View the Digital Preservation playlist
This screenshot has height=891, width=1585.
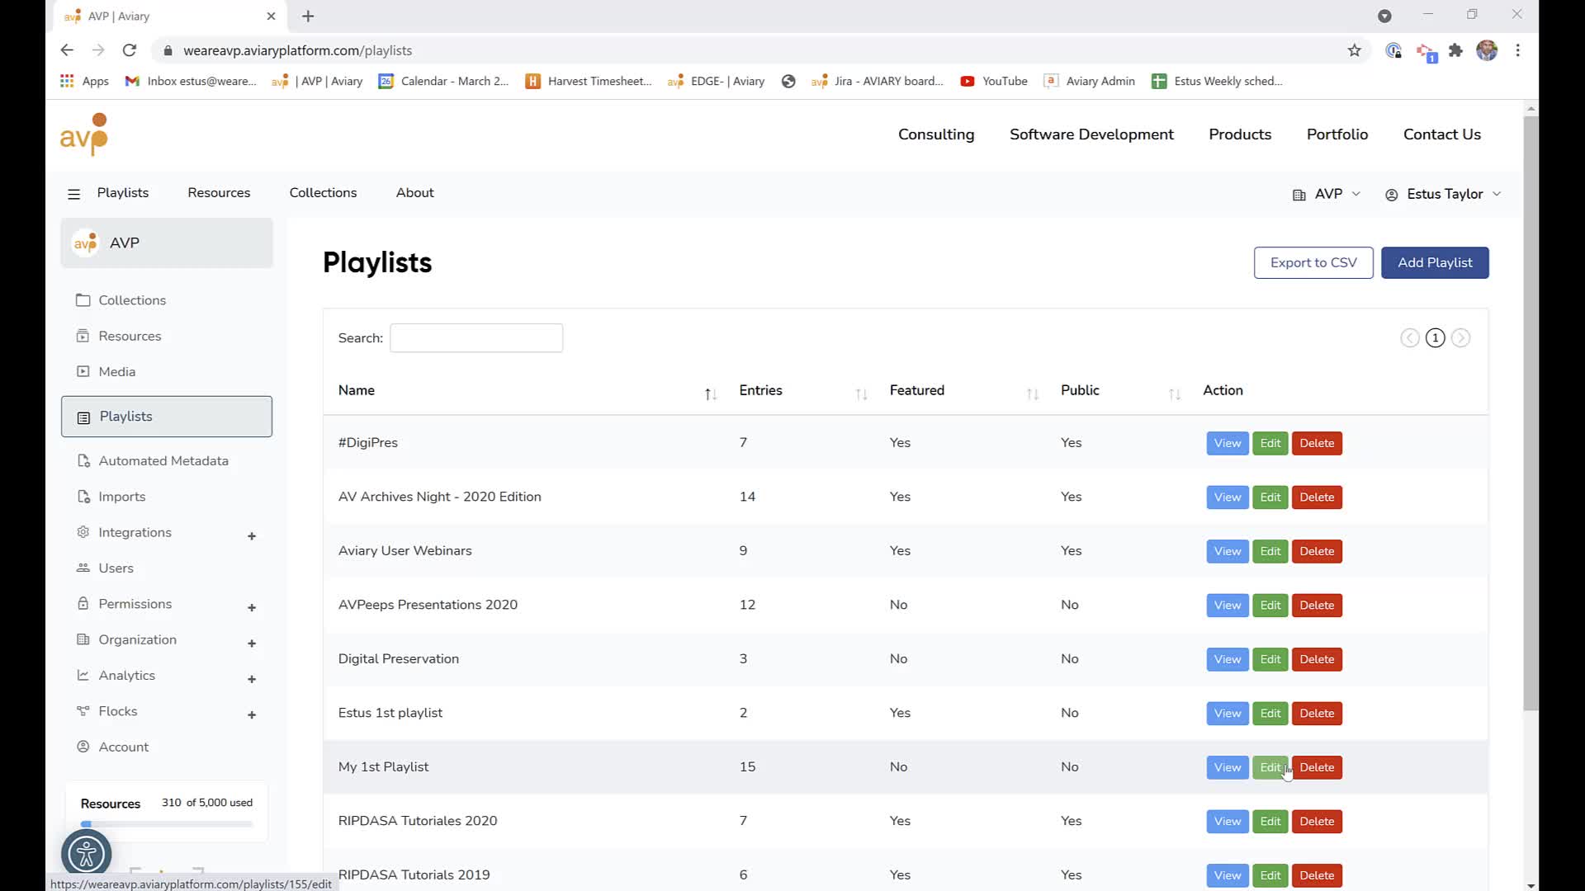[1227, 659]
